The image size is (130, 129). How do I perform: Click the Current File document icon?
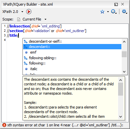pos(19,19)
